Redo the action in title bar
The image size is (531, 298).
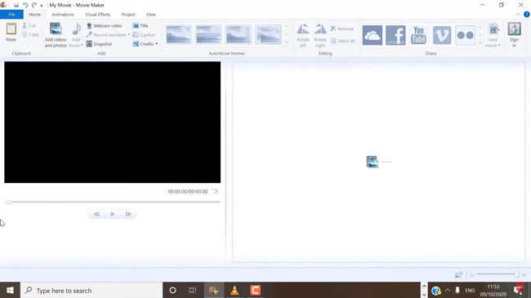click(x=33, y=5)
